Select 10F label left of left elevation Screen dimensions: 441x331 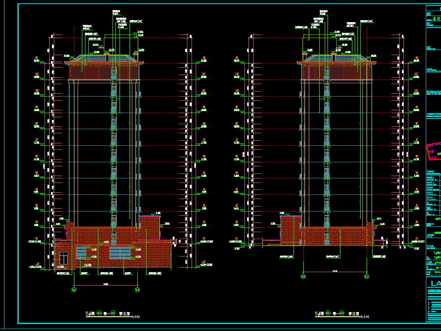click(x=37, y=91)
